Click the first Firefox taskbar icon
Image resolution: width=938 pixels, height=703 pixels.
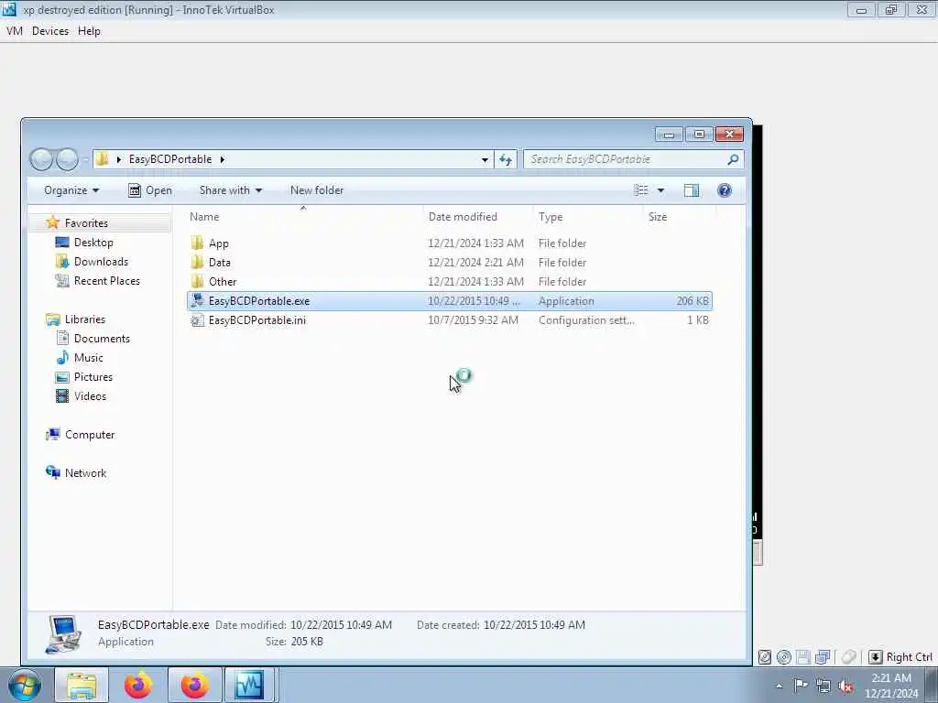coord(138,685)
